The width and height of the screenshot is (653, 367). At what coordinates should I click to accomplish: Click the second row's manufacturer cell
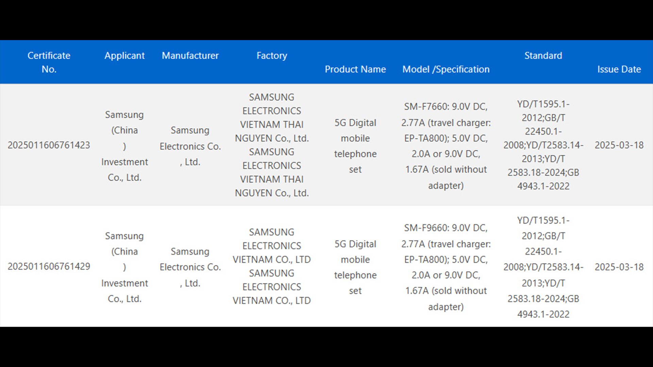click(x=190, y=267)
